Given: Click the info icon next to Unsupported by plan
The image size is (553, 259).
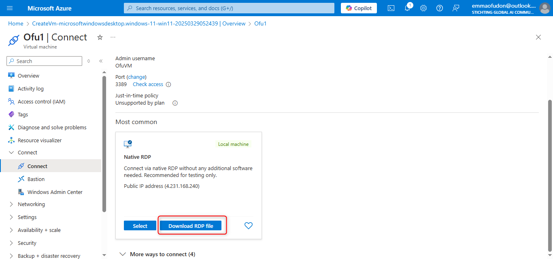Looking at the screenshot, I should 175,103.
